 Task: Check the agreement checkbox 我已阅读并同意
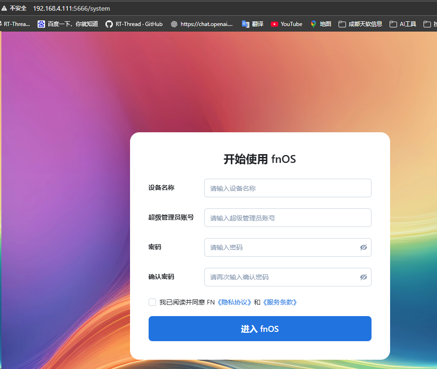click(152, 302)
